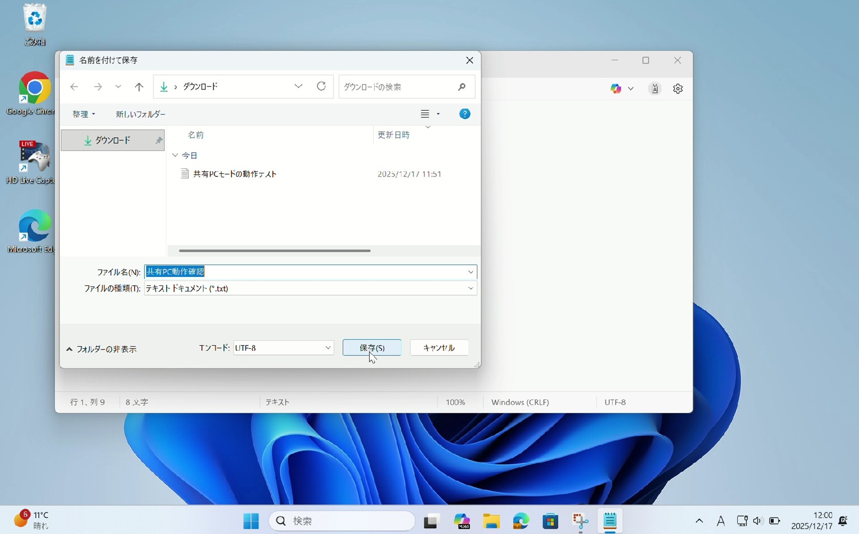Screen dimensions: 859x534
Task: Select the 共有PCモードの動作テスト file
Action: tap(234, 174)
